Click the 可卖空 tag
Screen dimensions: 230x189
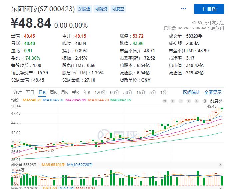click(x=118, y=9)
